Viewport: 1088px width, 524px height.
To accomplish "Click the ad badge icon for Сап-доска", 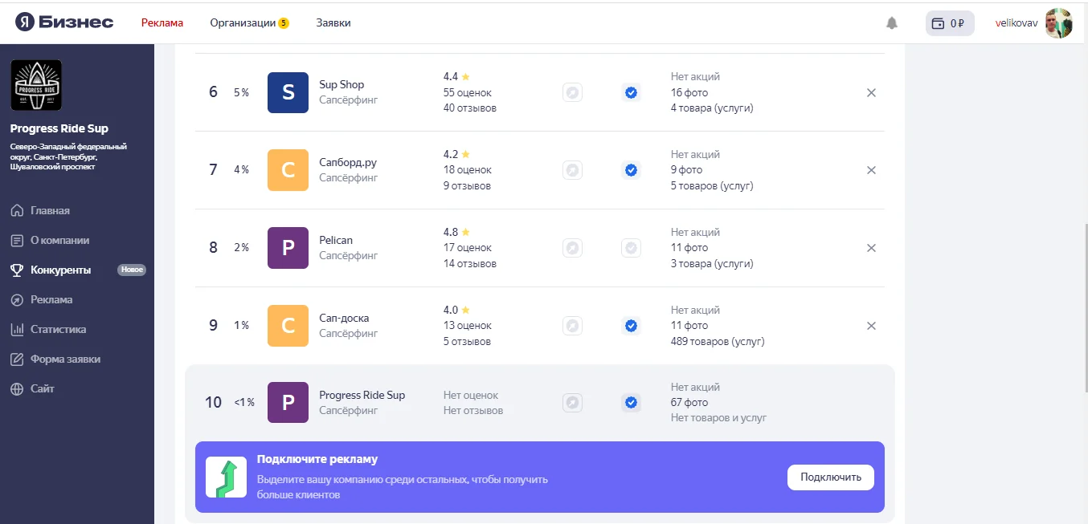I will click(x=572, y=326).
